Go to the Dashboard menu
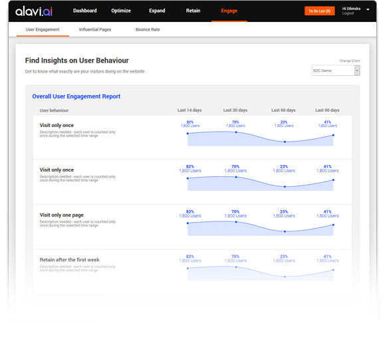 84,11
